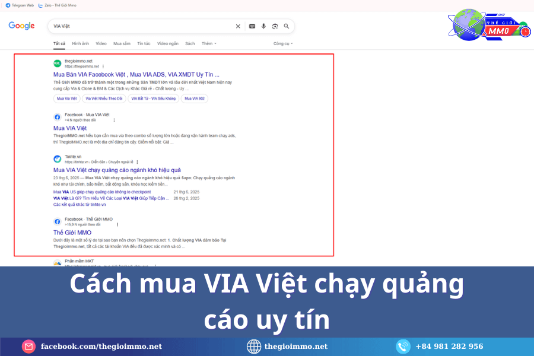Viewport: 534px width, 356px height.
Task: Click the Facebook favicon on Mua VIA Việt result
Action: coord(57,116)
